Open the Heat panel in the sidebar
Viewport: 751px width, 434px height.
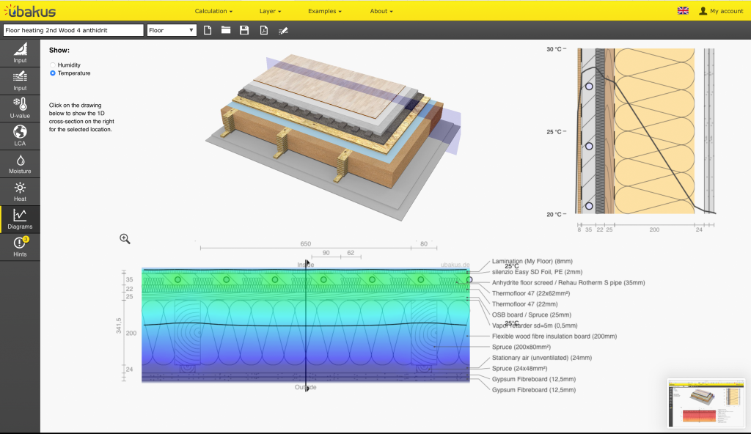click(20, 191)
